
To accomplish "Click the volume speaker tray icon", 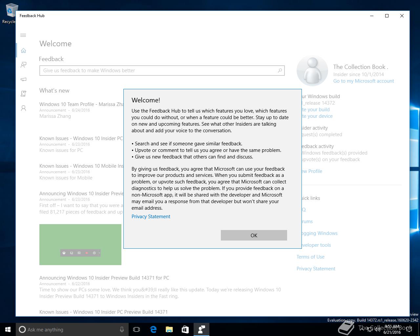I will click(377, 330).
